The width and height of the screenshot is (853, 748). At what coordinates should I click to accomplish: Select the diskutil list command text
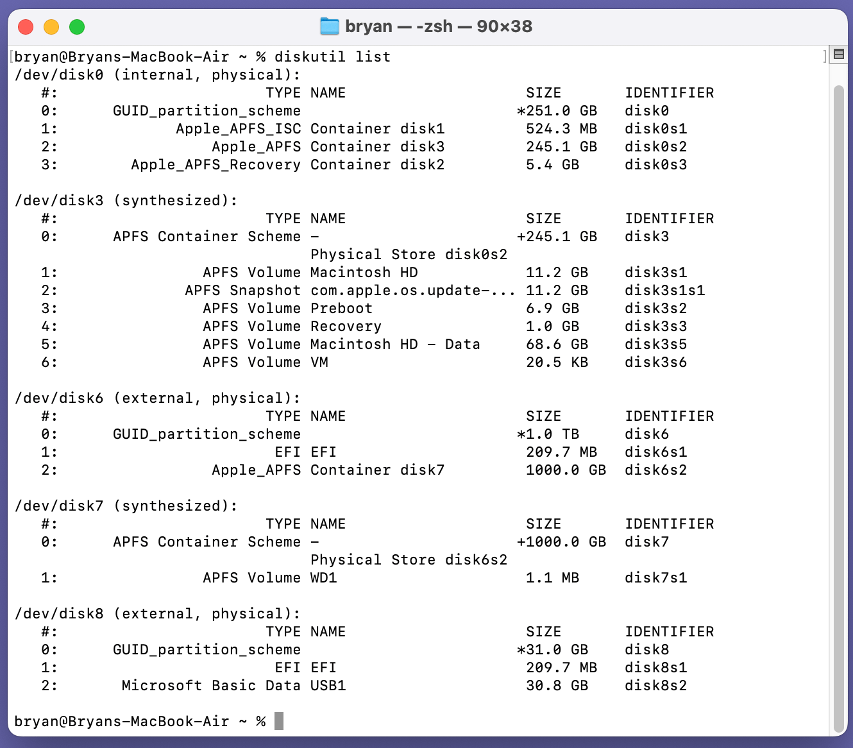(331, 56)
